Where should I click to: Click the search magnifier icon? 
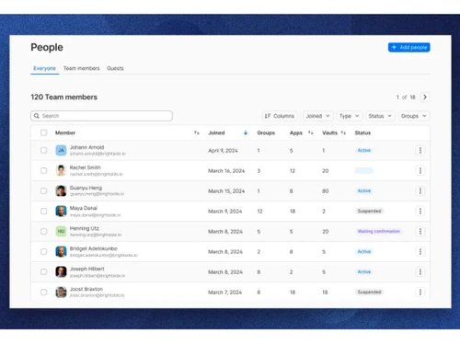point(37,116)
